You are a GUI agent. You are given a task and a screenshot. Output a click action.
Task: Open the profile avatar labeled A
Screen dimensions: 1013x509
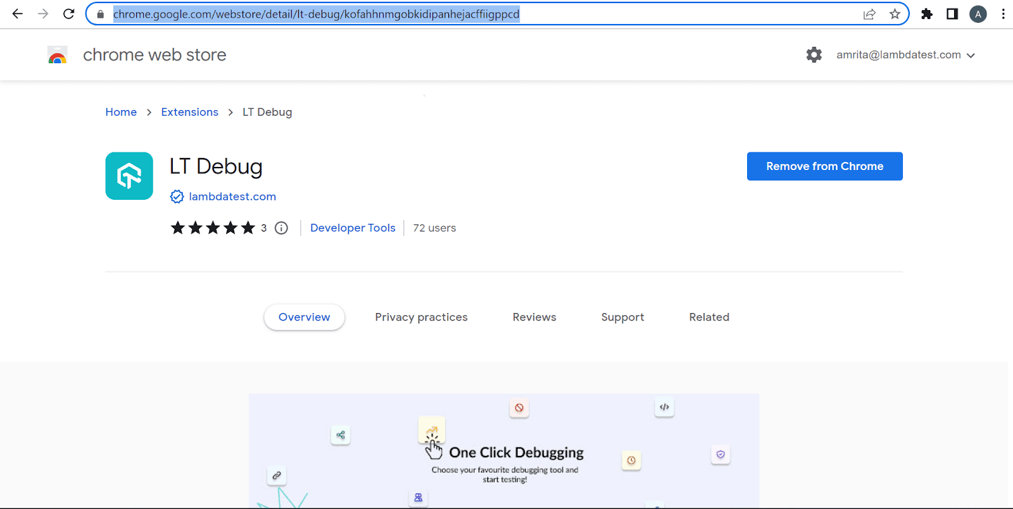click(978, 14)
